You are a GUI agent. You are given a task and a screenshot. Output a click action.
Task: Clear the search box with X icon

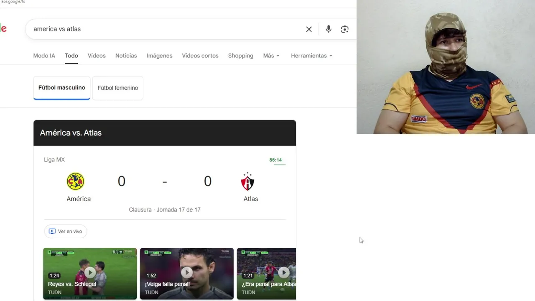pyautogui.click(x=309, y=29)
